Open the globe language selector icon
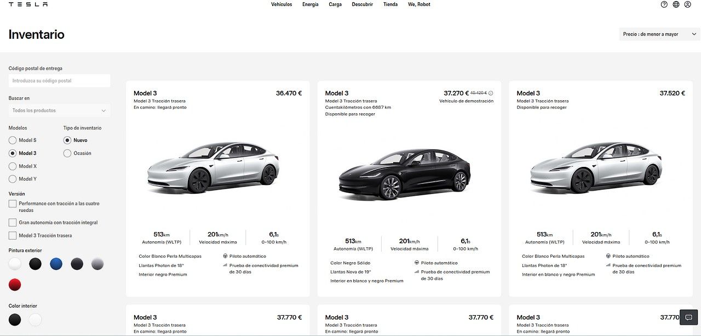Image resolution: width=701 pixels, height=336 pixels. tap(676, 4)
